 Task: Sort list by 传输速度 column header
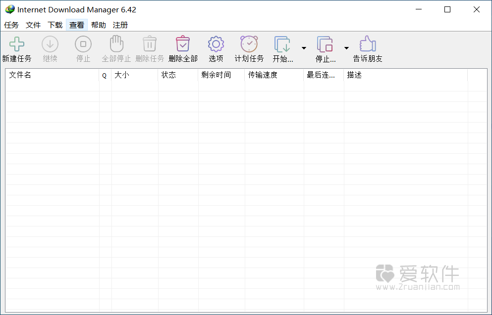point(274,75)
